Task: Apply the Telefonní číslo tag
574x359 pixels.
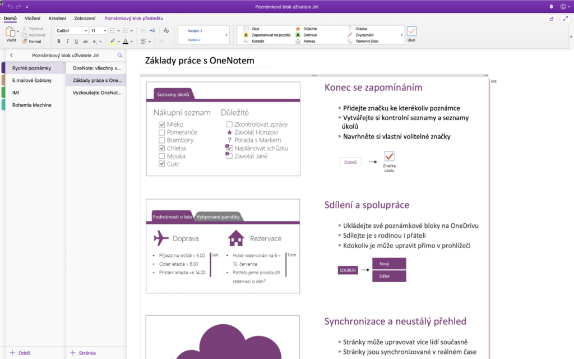Action: (363, 41)
